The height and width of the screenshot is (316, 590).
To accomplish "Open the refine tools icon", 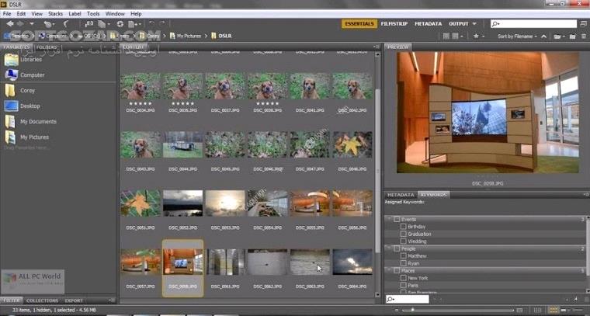I will (x=103, y=24).
